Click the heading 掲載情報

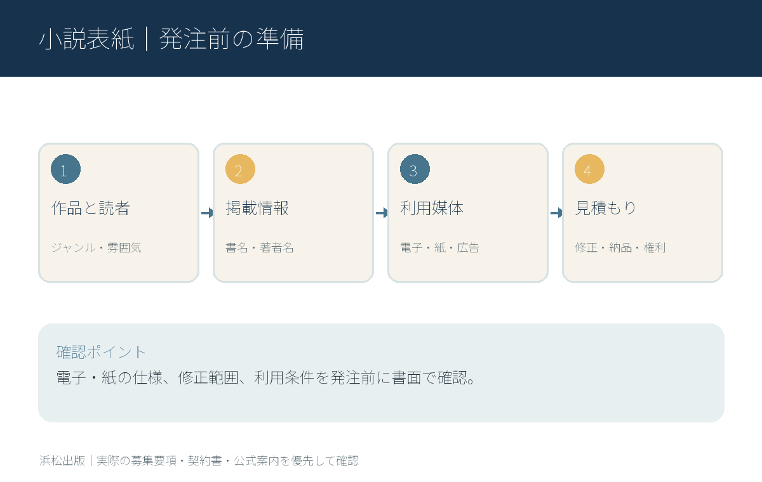pos(257,208)
